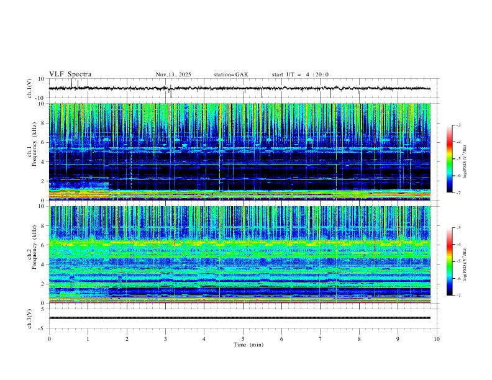
Task: Click the "2" tick on the time axis
Action: [127, 339]
